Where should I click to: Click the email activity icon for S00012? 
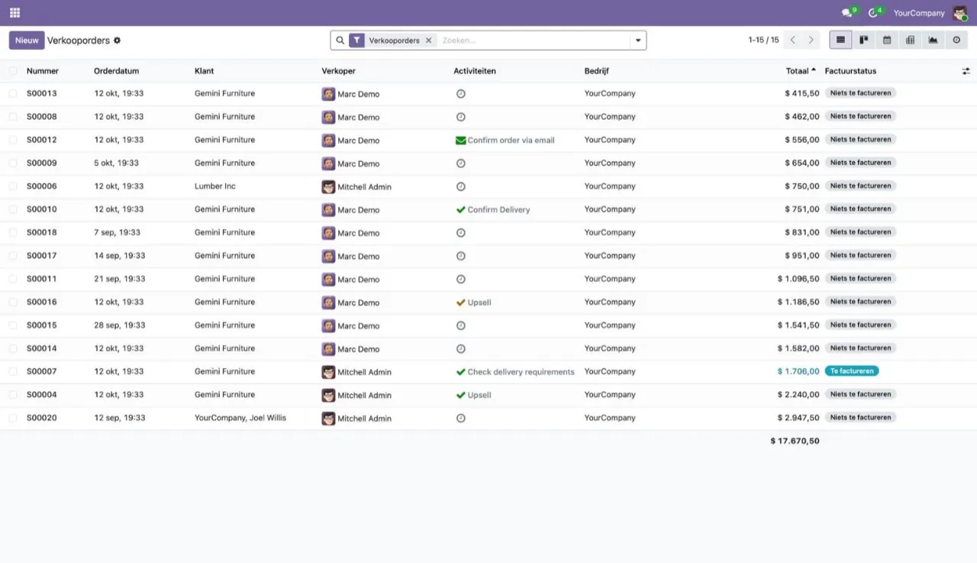click(x=460, y=141)
